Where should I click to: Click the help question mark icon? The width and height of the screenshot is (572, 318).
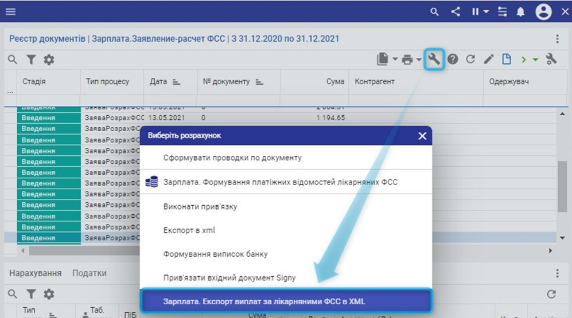click(453, 59)
